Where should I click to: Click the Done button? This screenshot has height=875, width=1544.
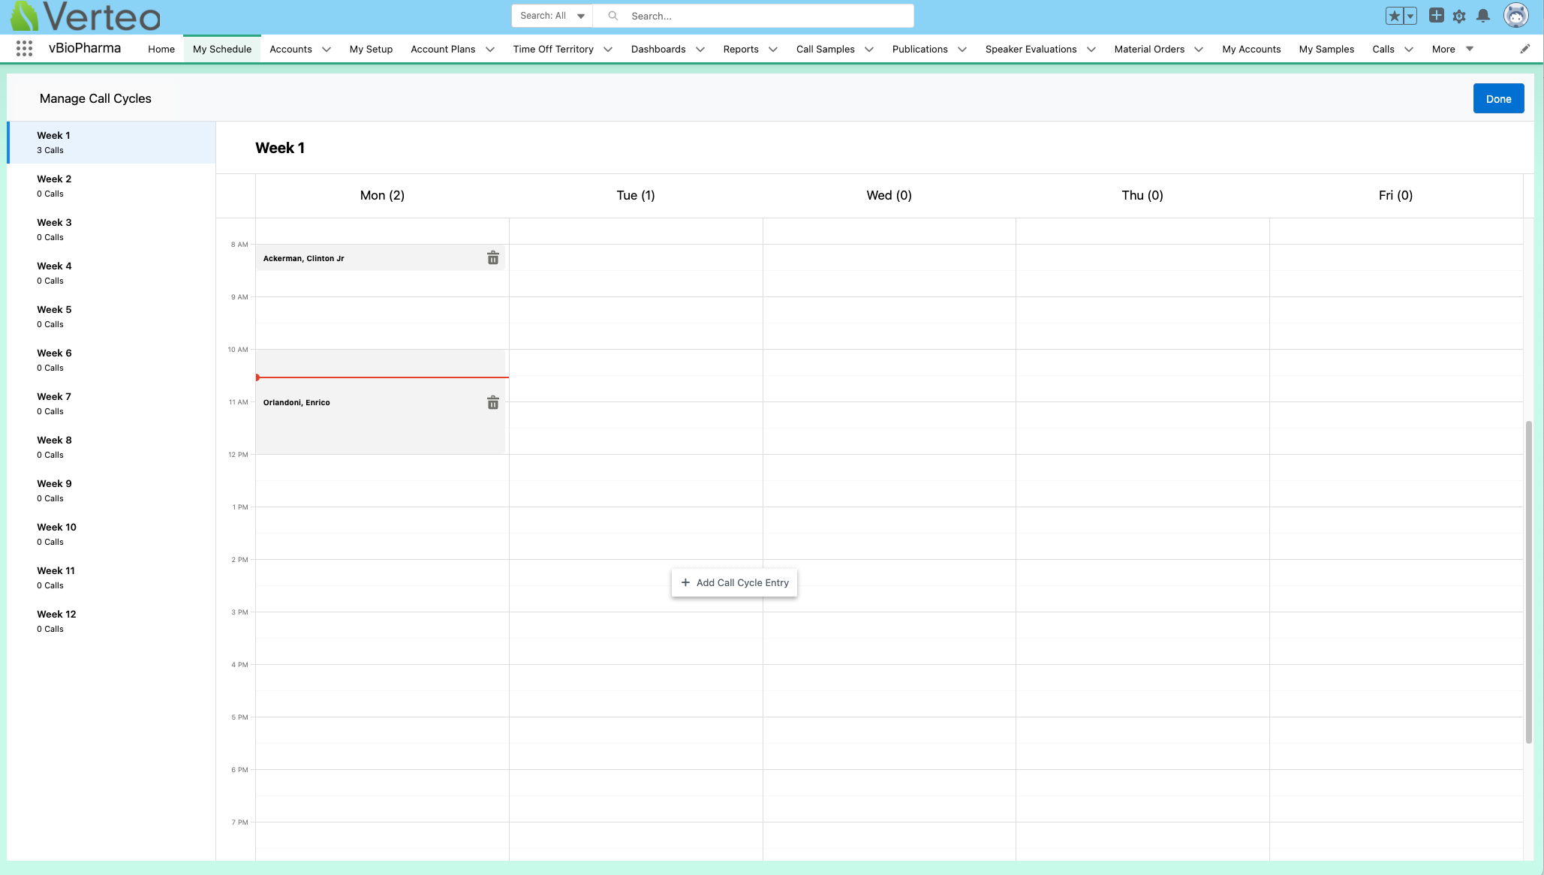(1498, 98)
